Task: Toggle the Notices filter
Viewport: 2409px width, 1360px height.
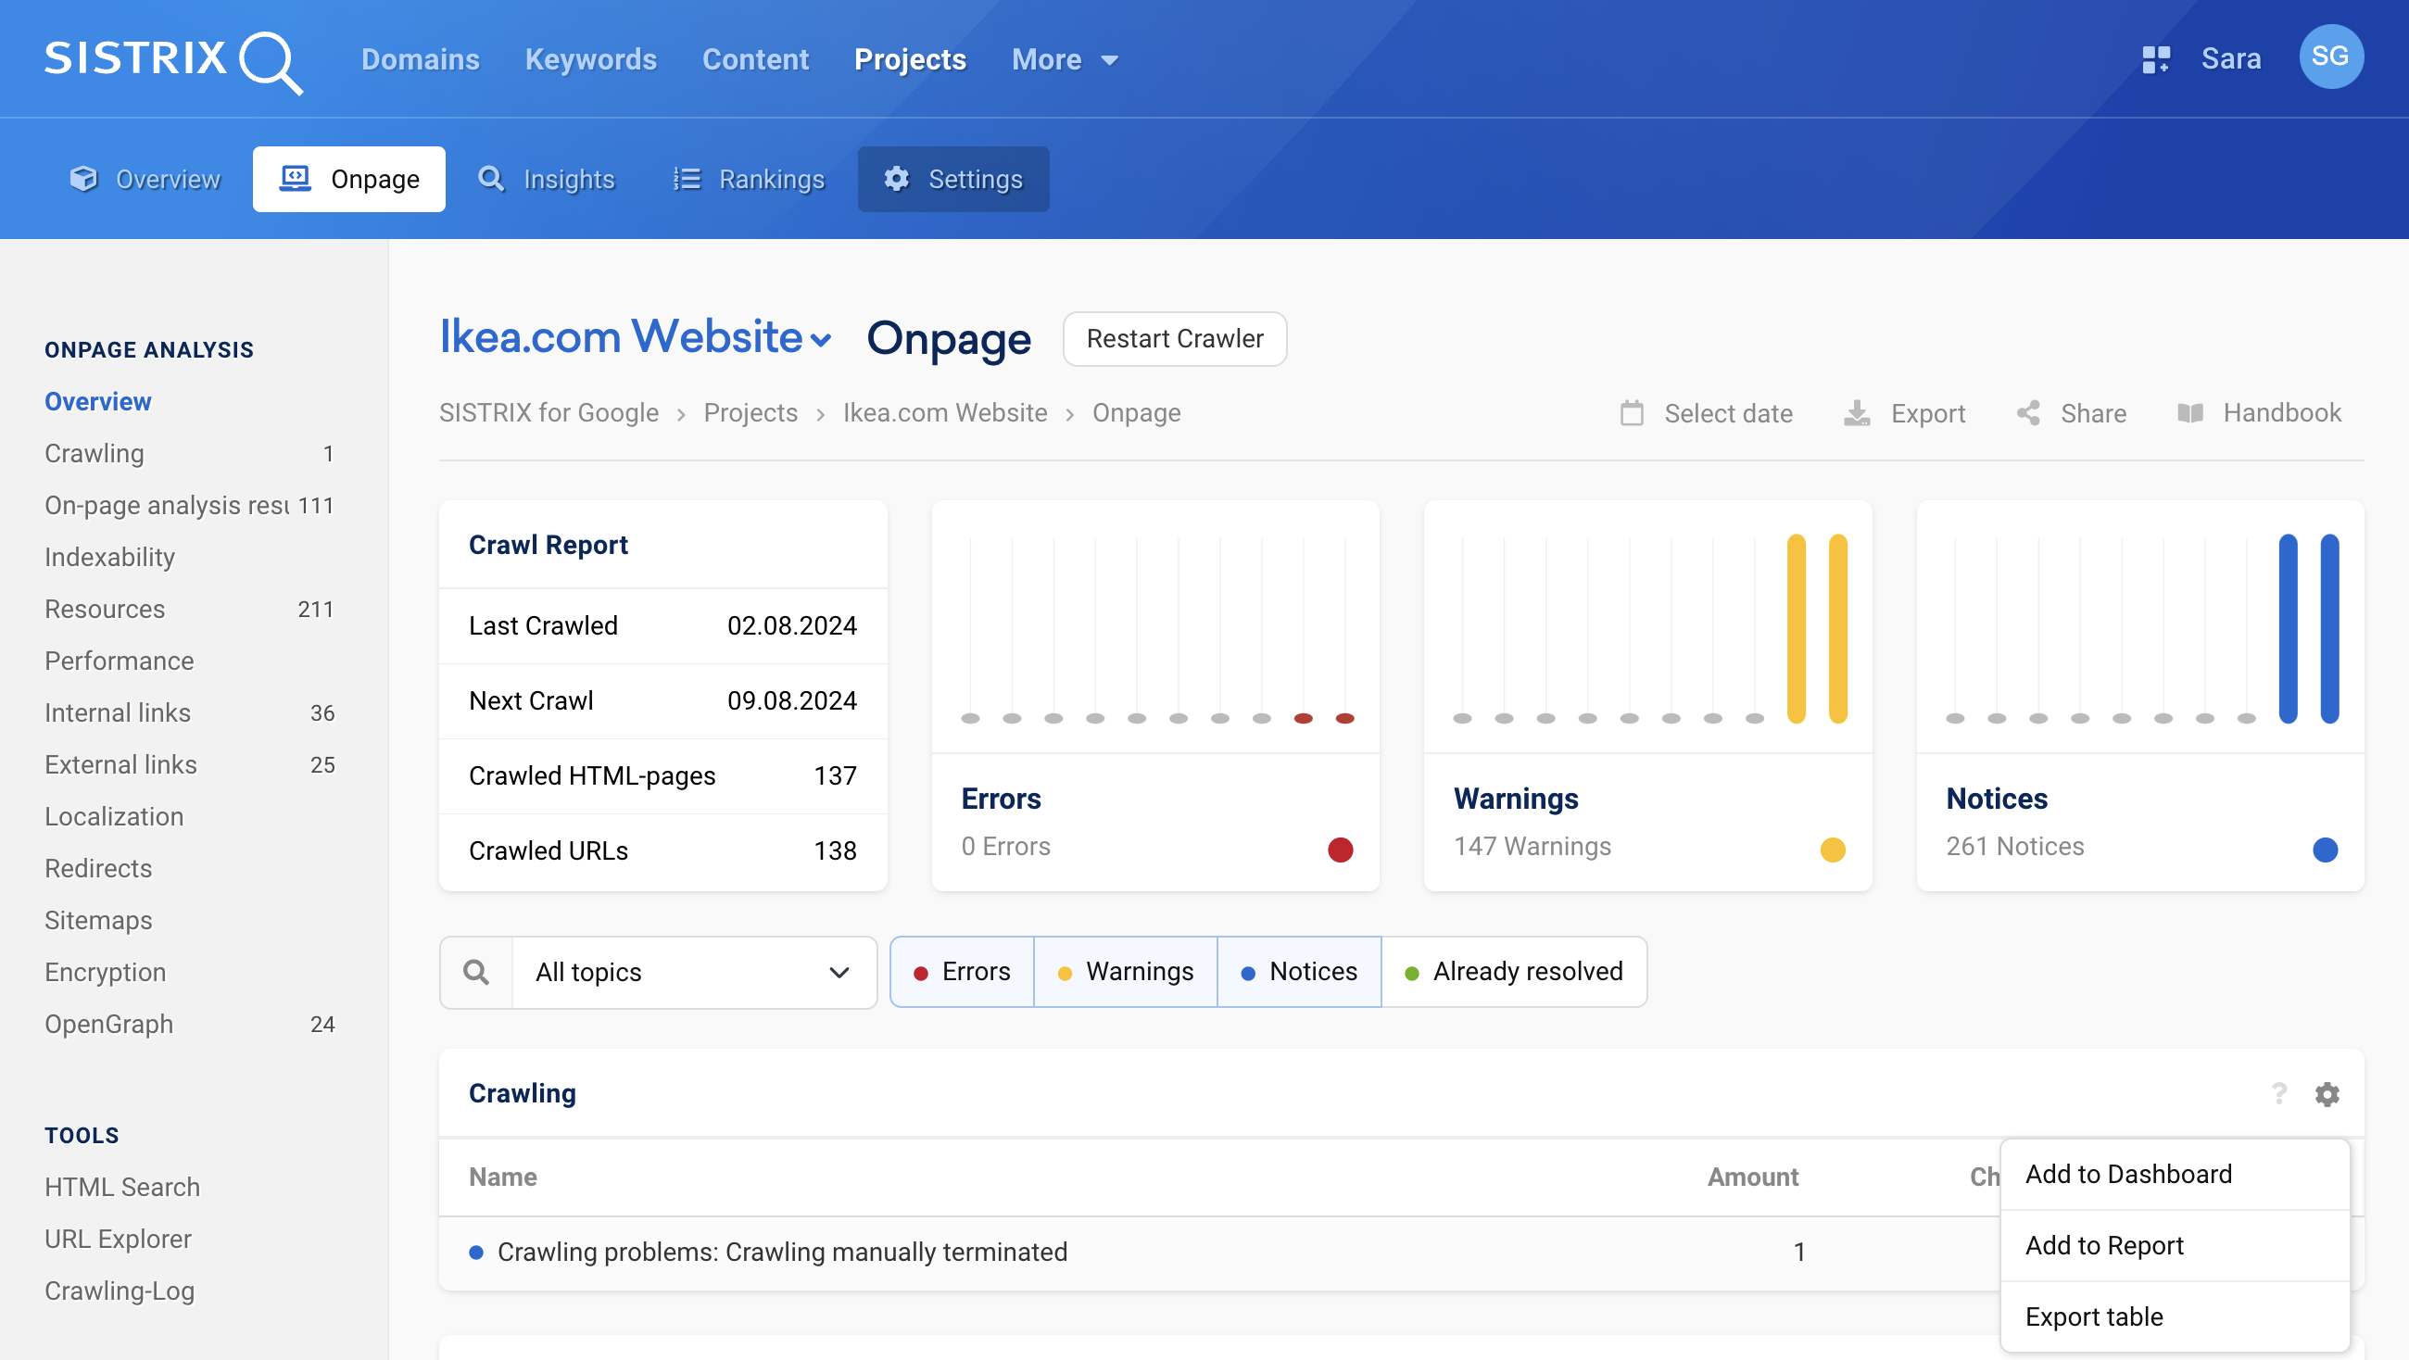Action: 1299,972
